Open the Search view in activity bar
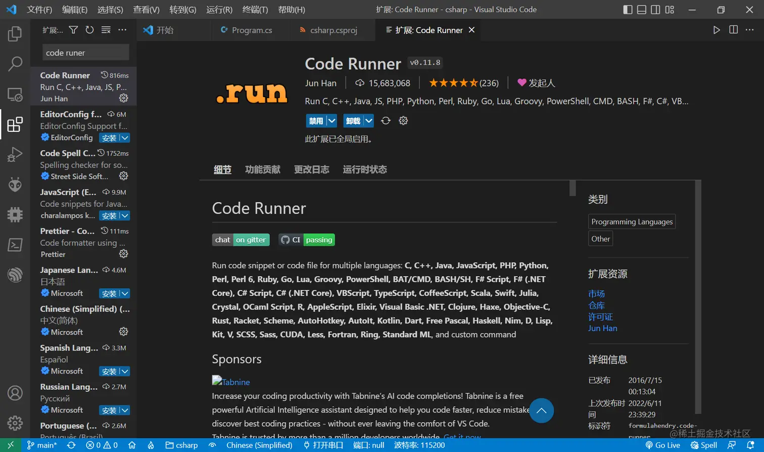The image size is (764, 452). pyautogui.click(x=15, y=64)
